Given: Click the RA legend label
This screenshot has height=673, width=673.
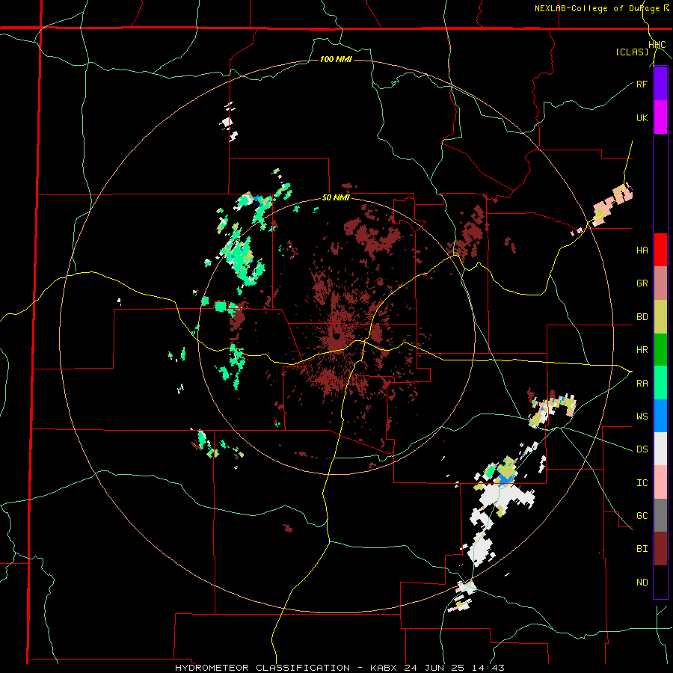Looking at the screenshot, I should (x=642, y=383).
